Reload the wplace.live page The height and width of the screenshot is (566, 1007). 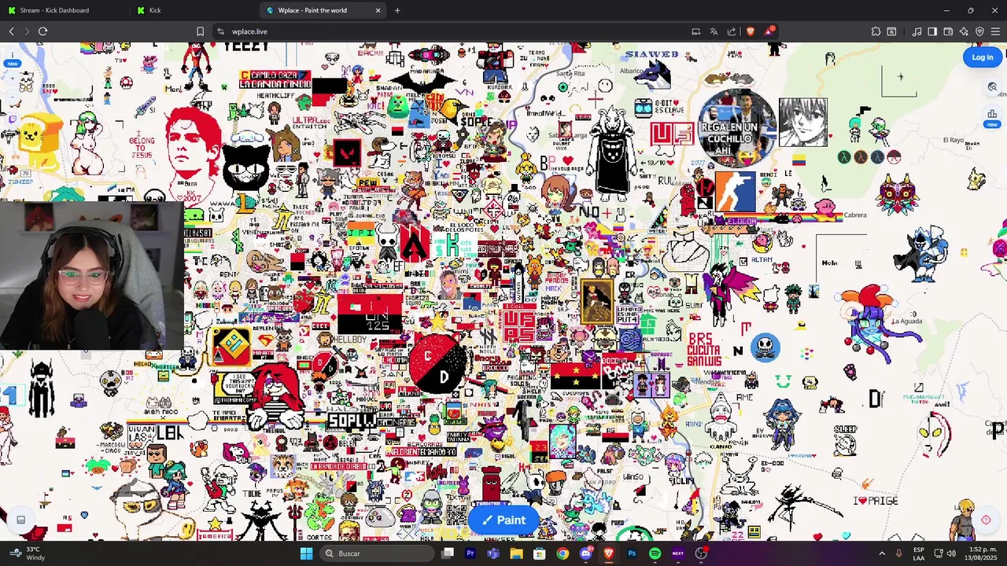[x=42, y=31]
